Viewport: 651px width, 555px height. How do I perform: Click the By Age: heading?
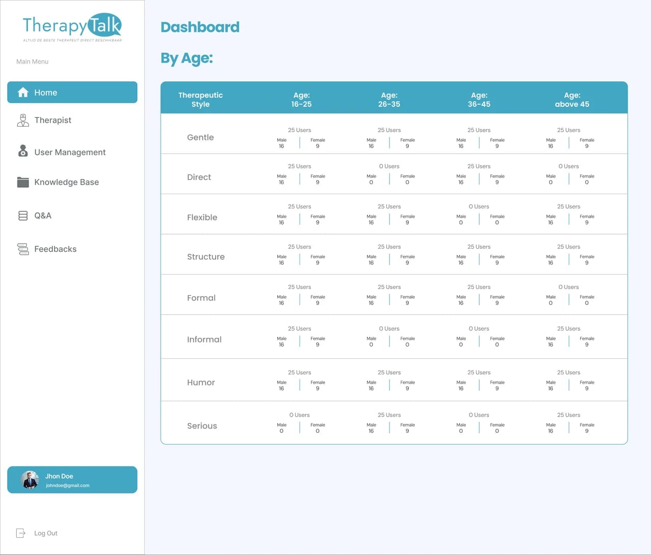tap(187, 59)
